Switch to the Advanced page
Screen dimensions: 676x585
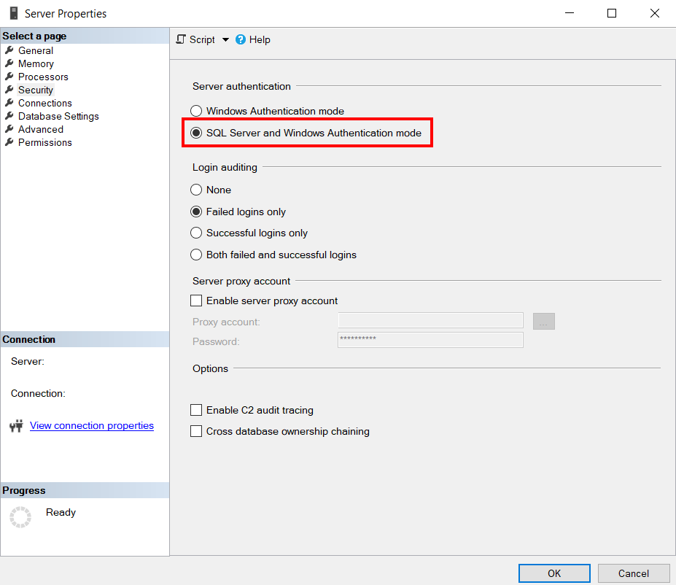coord(41,129)
